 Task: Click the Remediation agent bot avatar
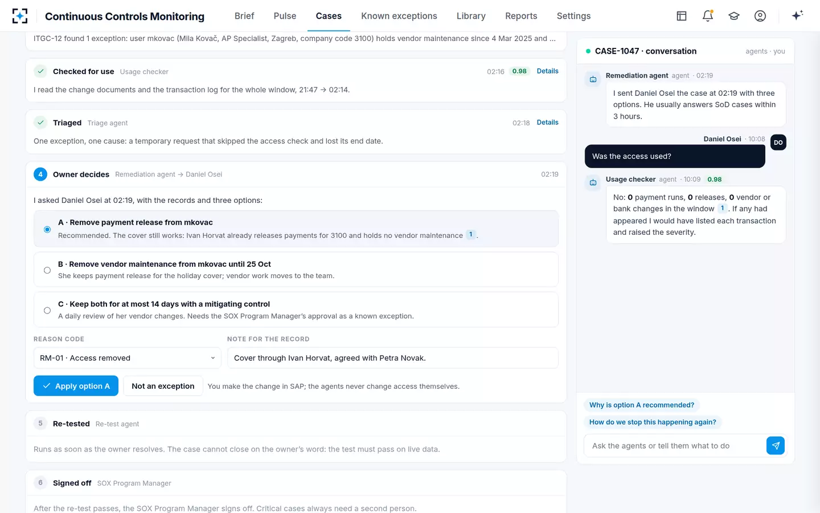pos(593,79)
